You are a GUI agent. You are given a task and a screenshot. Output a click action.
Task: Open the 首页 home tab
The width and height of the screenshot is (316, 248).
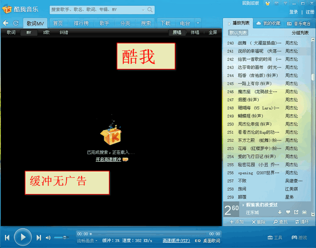tap(58, 23)
